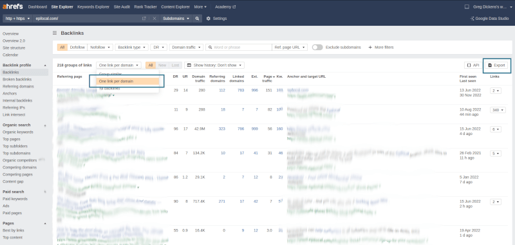
Task: Open the One link per domain dropdown
Action: point(118,65)
